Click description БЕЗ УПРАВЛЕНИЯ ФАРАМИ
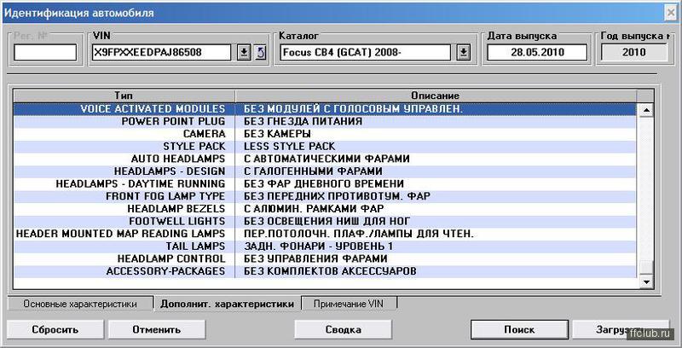The height and width of the screenshot is (348, 682). [x=315, y=258]
